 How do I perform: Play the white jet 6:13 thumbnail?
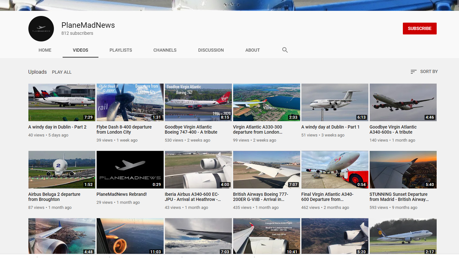pos(335,102)
